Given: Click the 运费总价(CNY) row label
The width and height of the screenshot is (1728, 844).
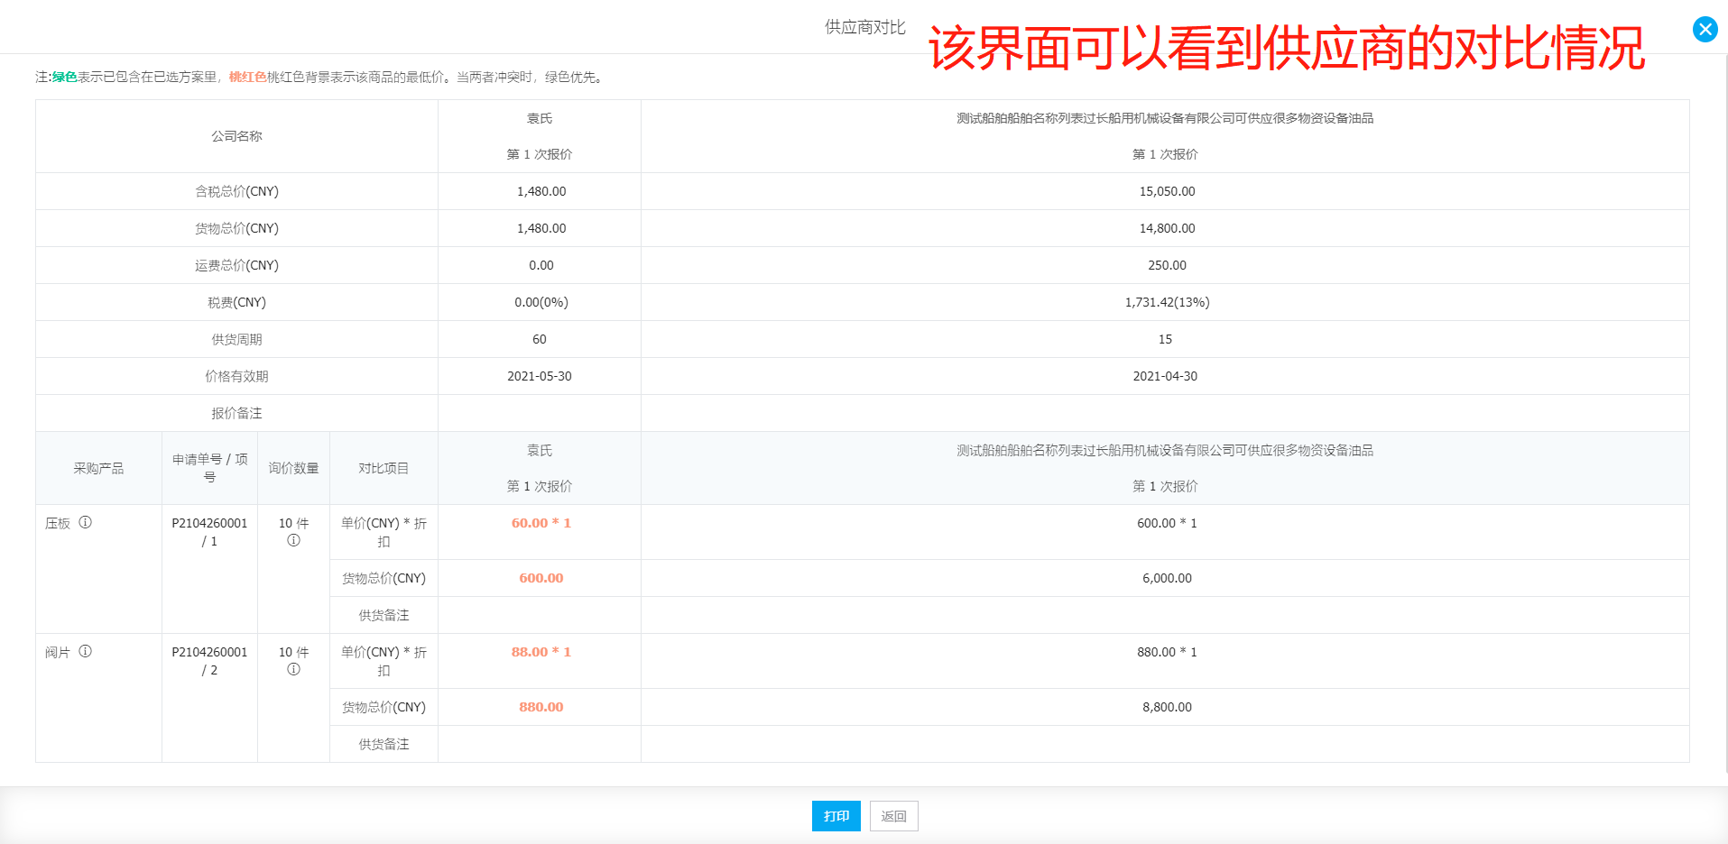Looking at the screenshot, I should 236,265.
